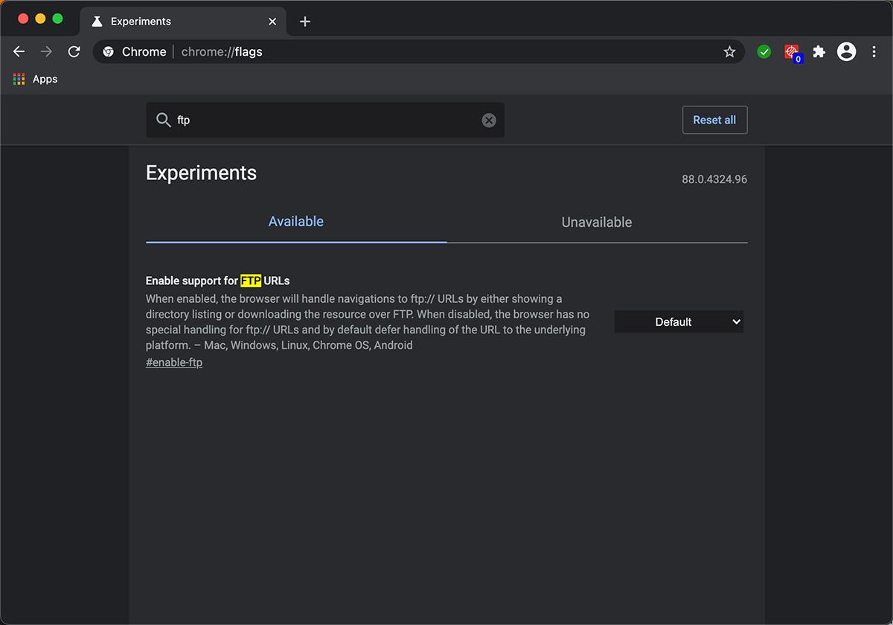Click the chrome://flags address bar
893x625 pixels.
[x=419, y=51]
